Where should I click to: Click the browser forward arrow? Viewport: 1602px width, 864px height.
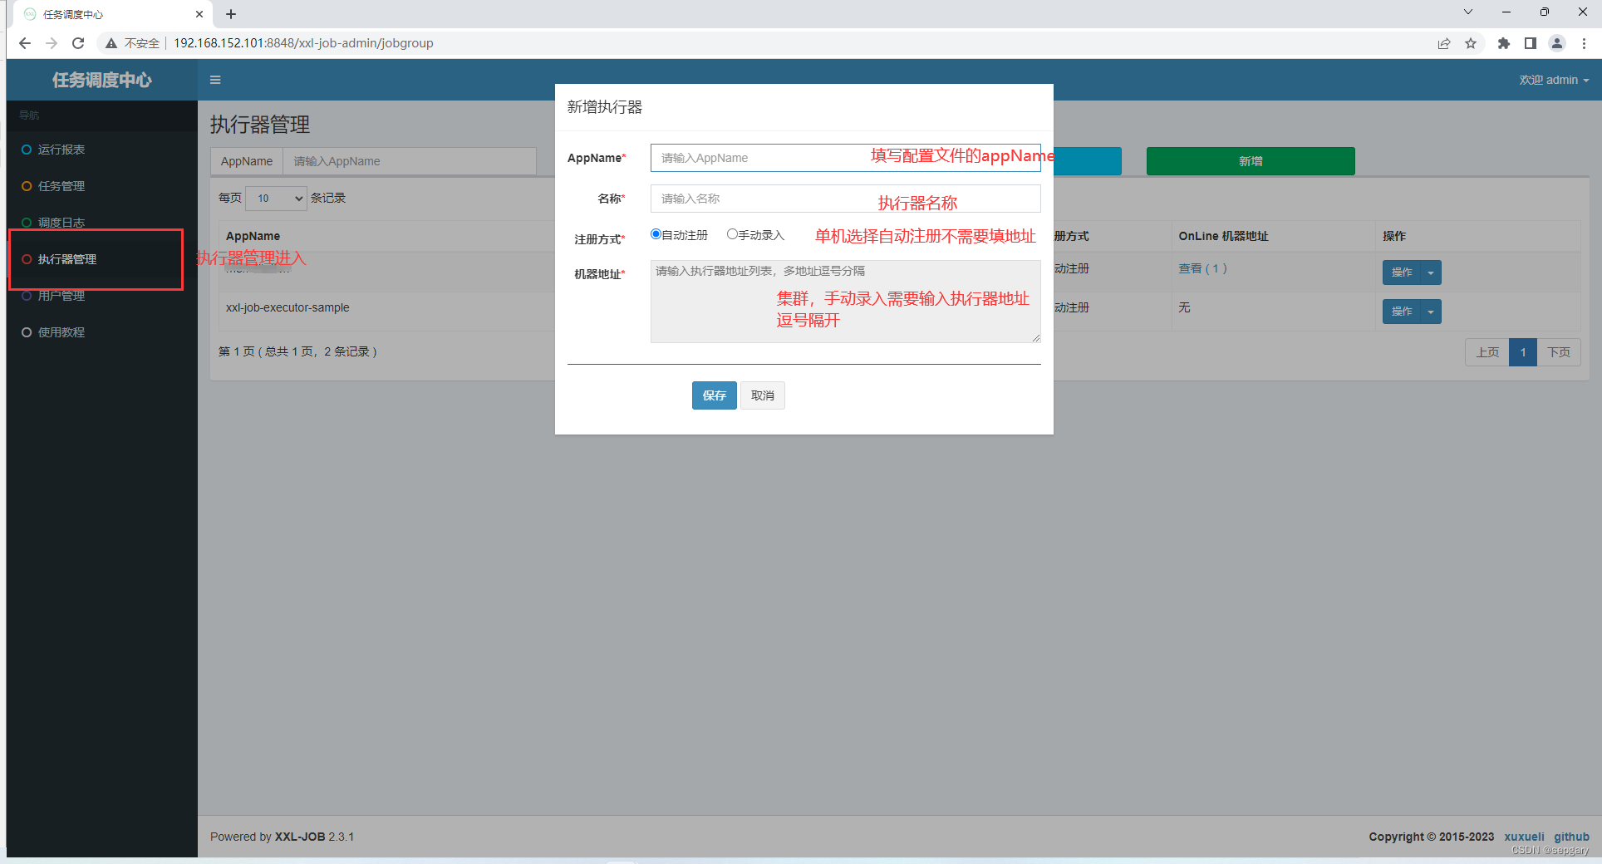[52, 43]
